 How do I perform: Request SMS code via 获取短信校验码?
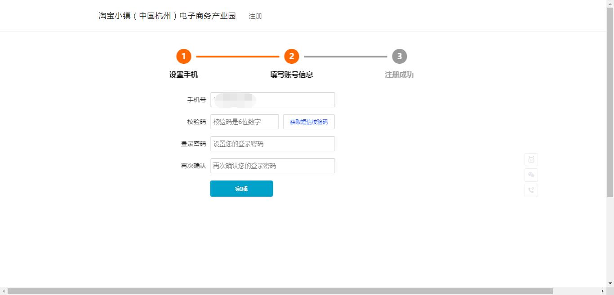coord(309,122)
